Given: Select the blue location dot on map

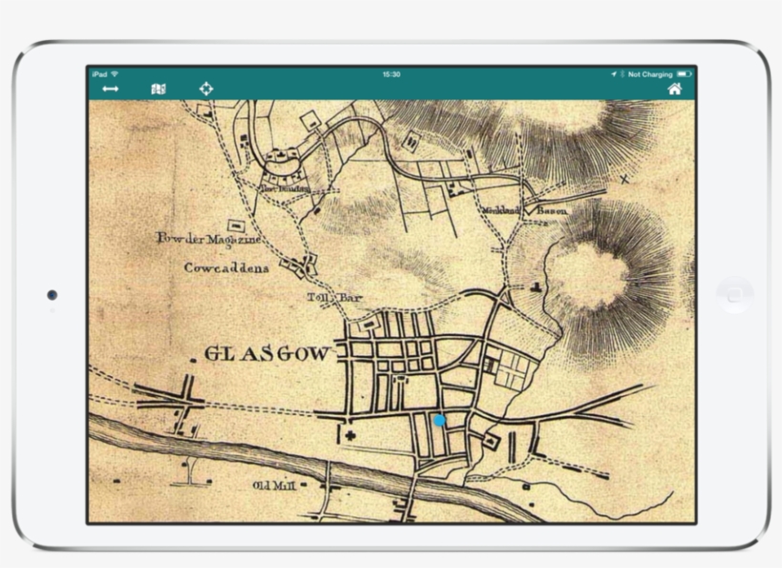Looking at the screenshot, I should (440, 420).
